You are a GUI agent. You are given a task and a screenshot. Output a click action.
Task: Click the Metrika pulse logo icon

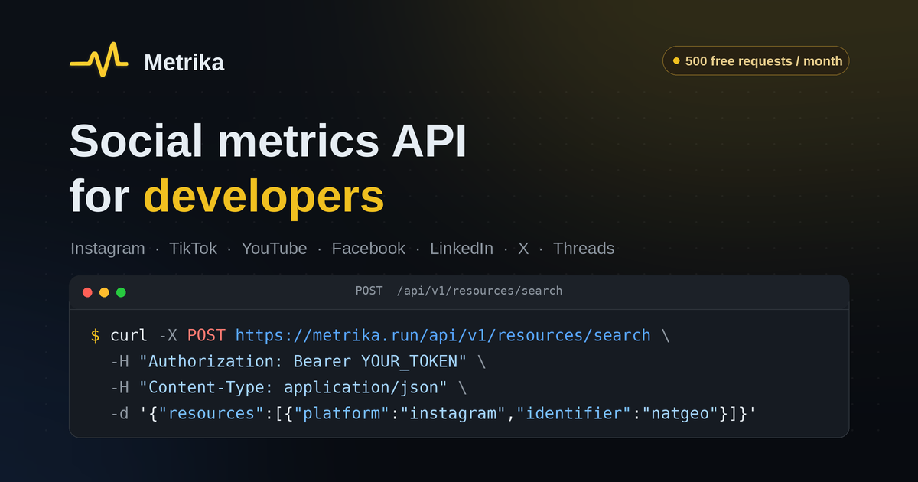99,60
